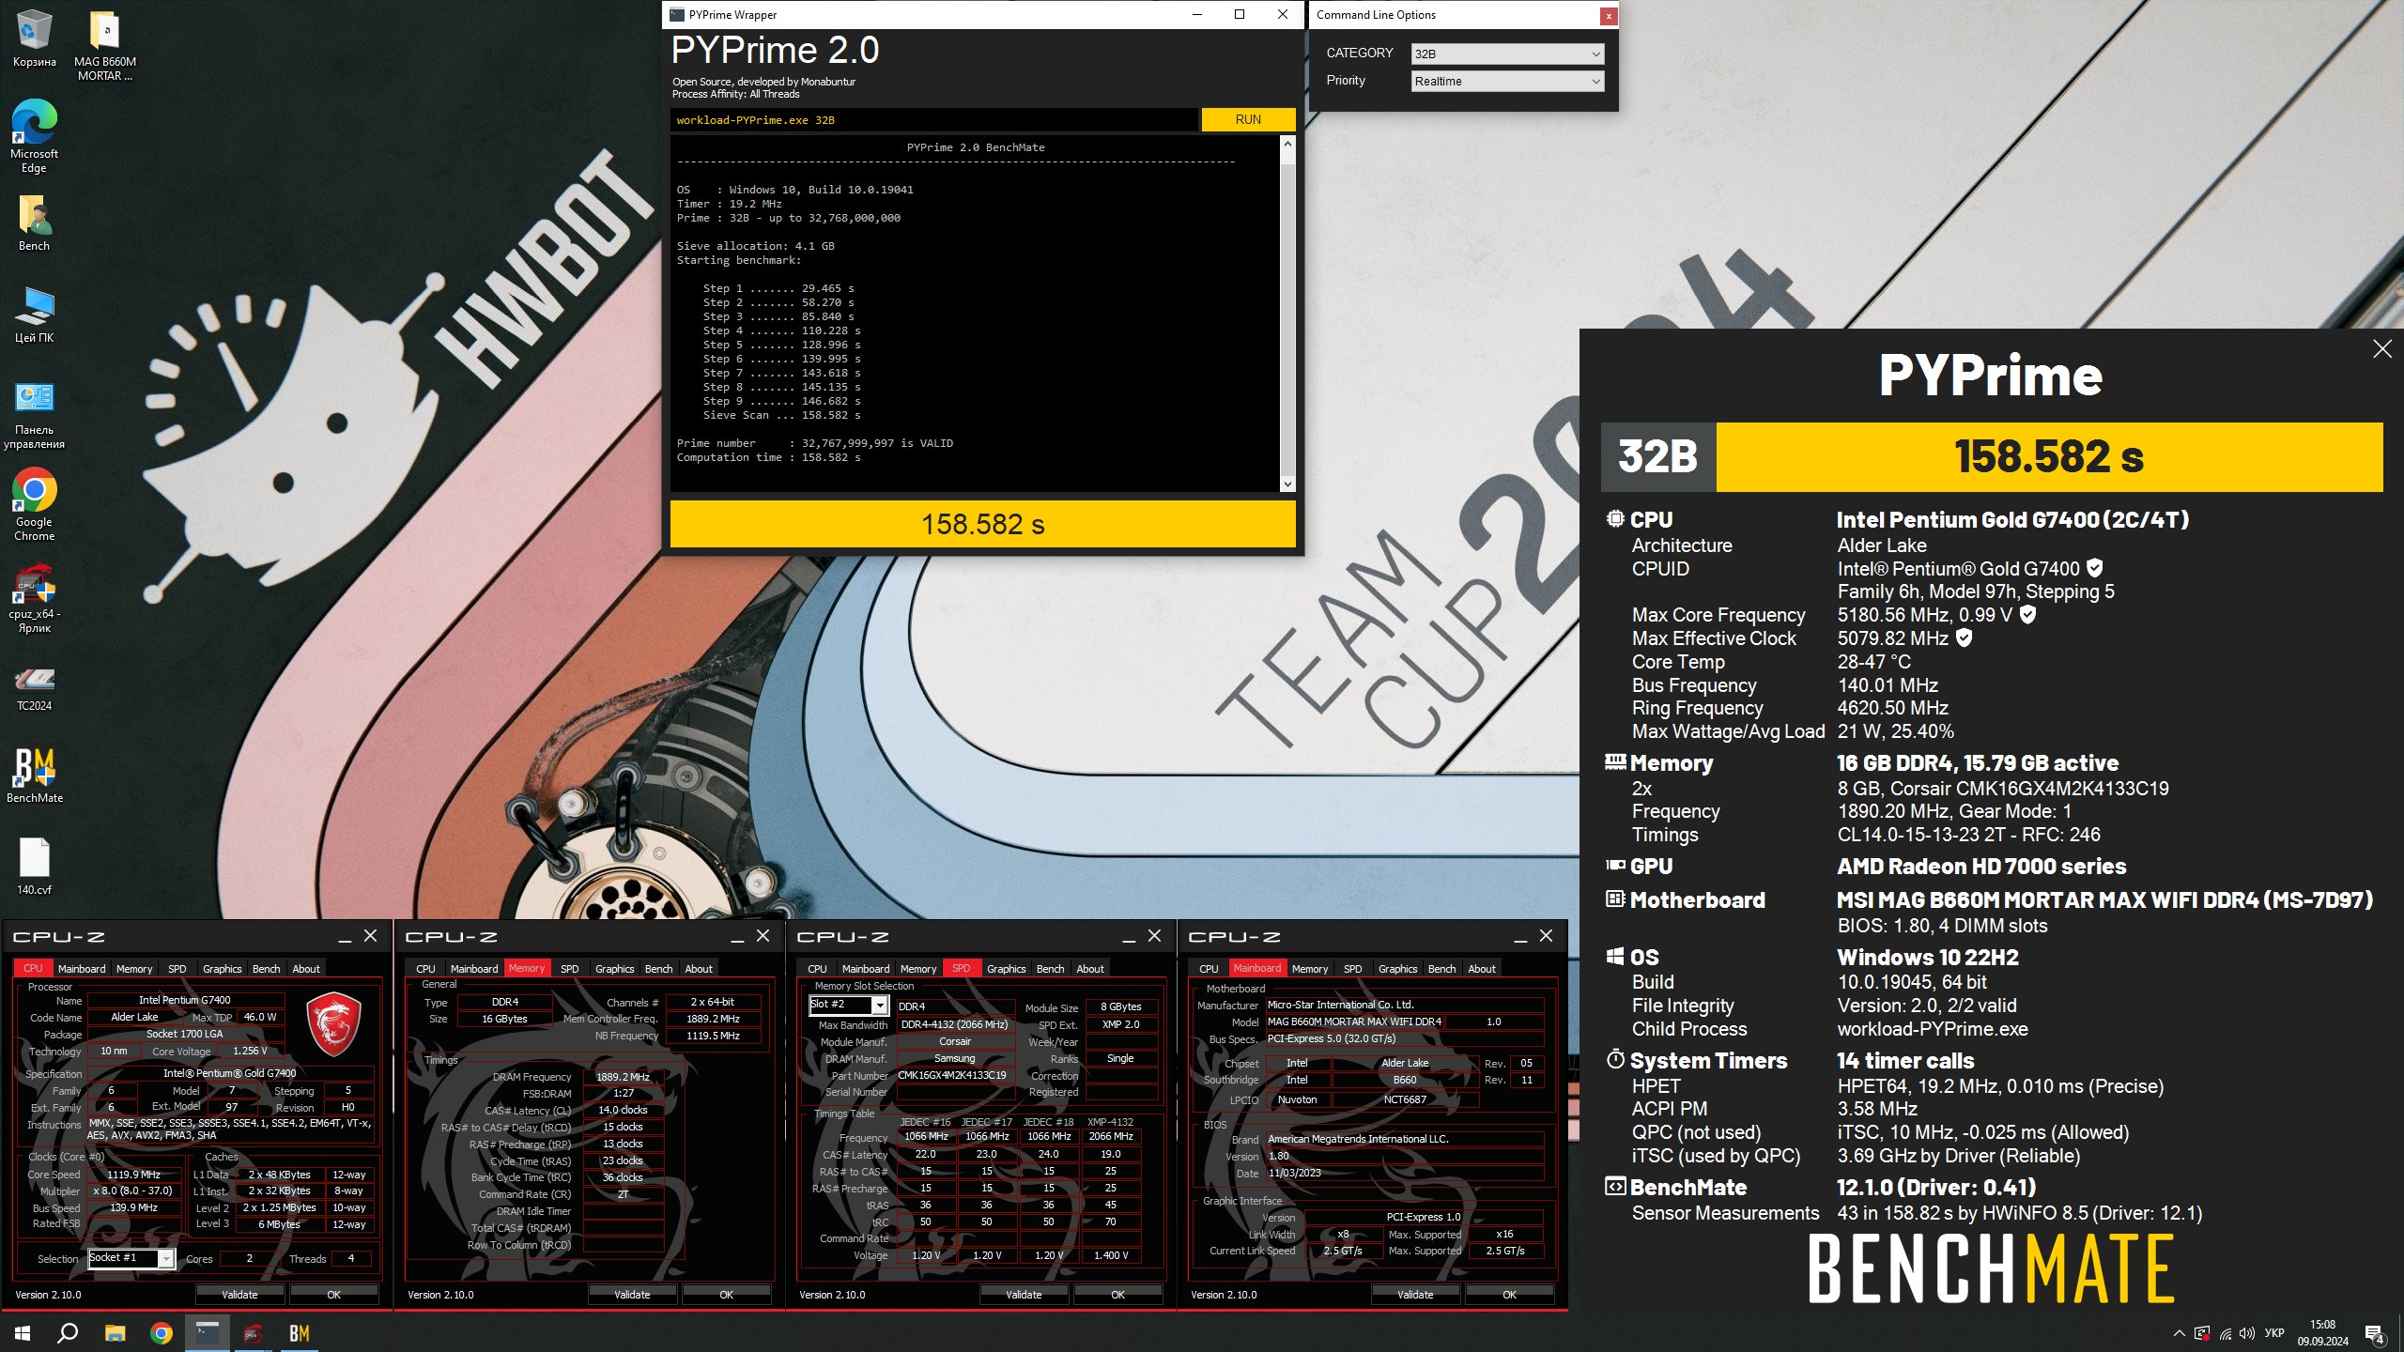Click 5180.56 MHz Max Core Frequency value
2404x1352 pixels.
click(x=1893, y=615)
